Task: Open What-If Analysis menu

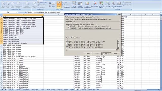Action: click(101, 5)
